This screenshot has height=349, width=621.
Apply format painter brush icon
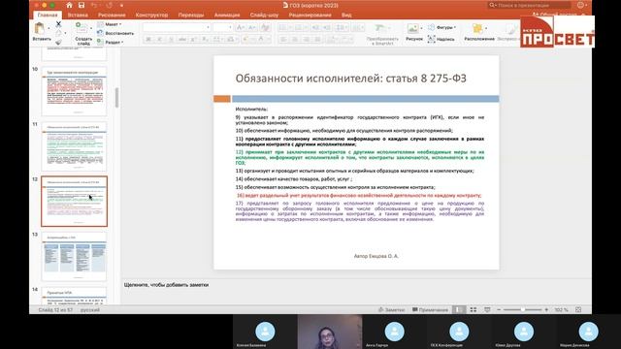[x=58, y=42]
